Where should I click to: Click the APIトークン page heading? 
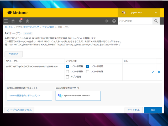tap(13, 33)
